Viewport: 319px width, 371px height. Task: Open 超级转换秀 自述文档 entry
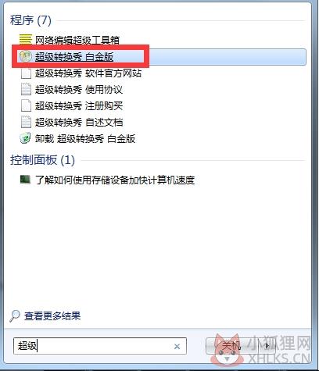79,123
